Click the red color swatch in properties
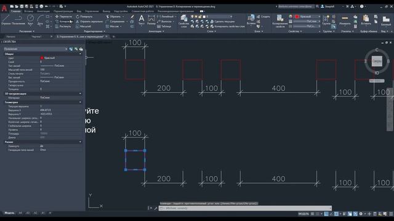The height and width of the screenshot is (221, 394). (x=42, y=58)
